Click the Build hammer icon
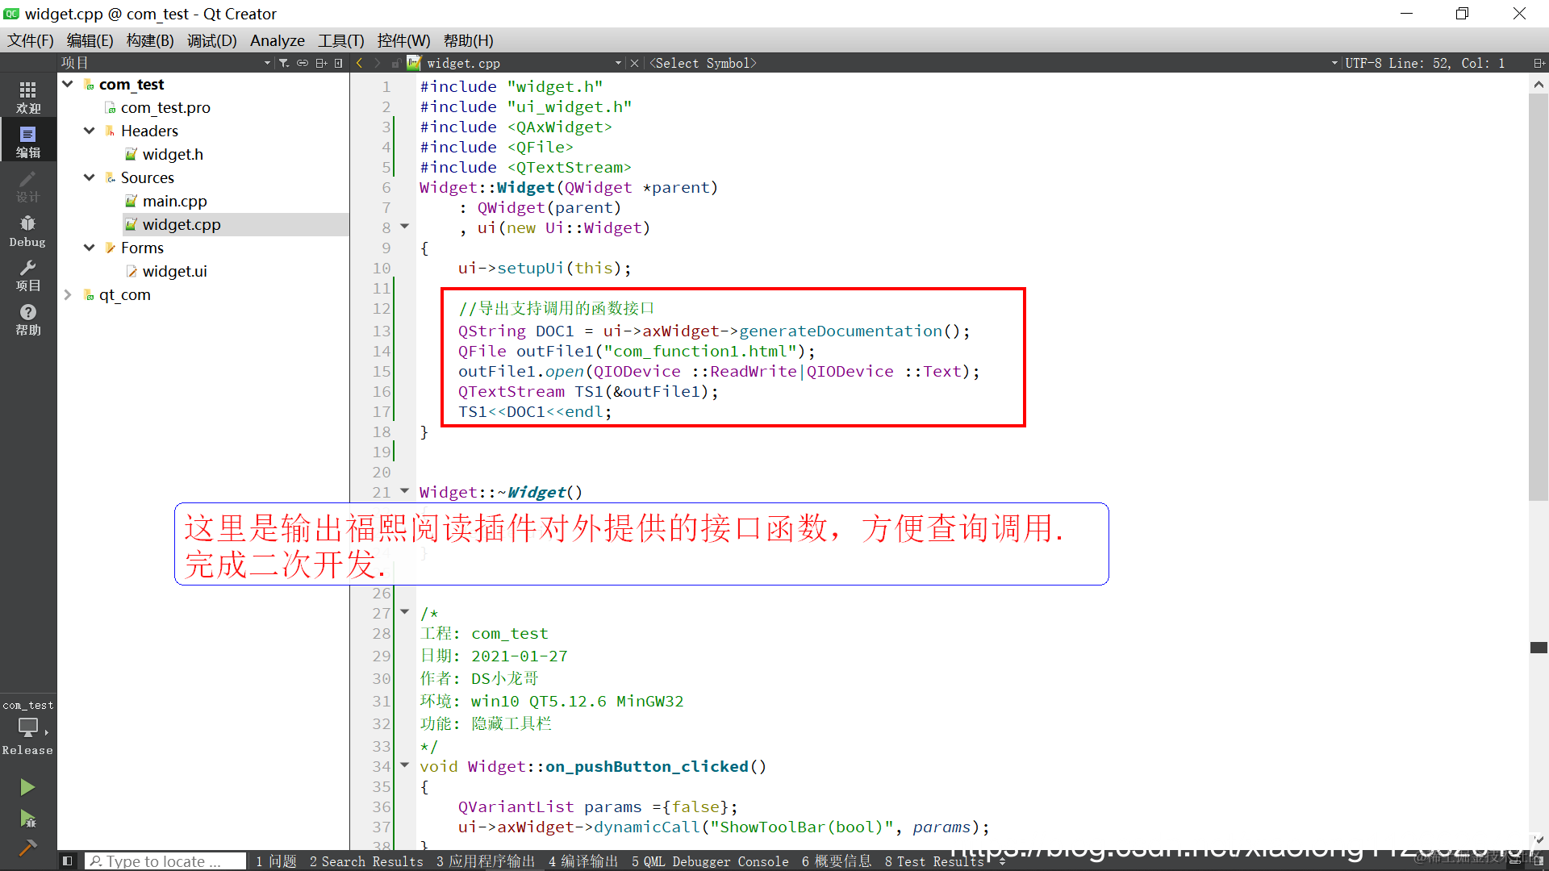Screen dimensions: 1549x871 click(27, 848)
